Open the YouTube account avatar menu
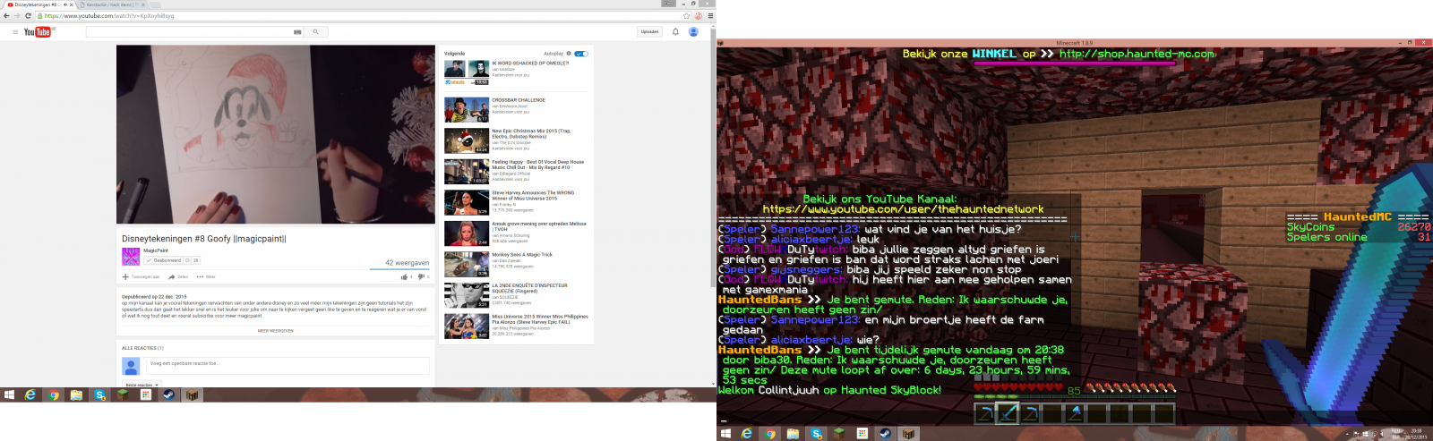Viewport: 1433px width, 441px height. tap(693, 32)
